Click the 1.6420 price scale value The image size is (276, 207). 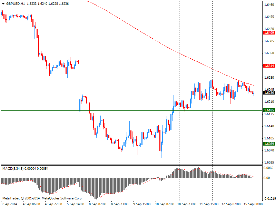[269, 29]
